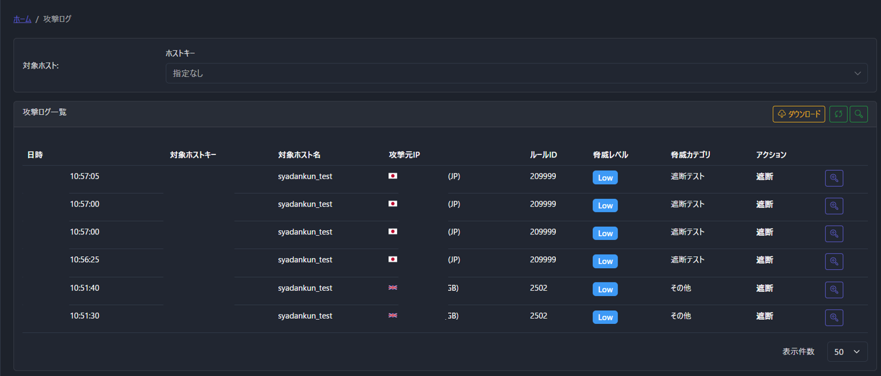
Task: Click the 攻撃元IP column header
Action: (404, 155)
